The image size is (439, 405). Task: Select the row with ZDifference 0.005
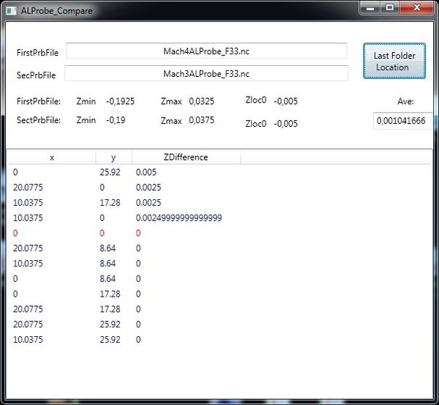(145, 172)
